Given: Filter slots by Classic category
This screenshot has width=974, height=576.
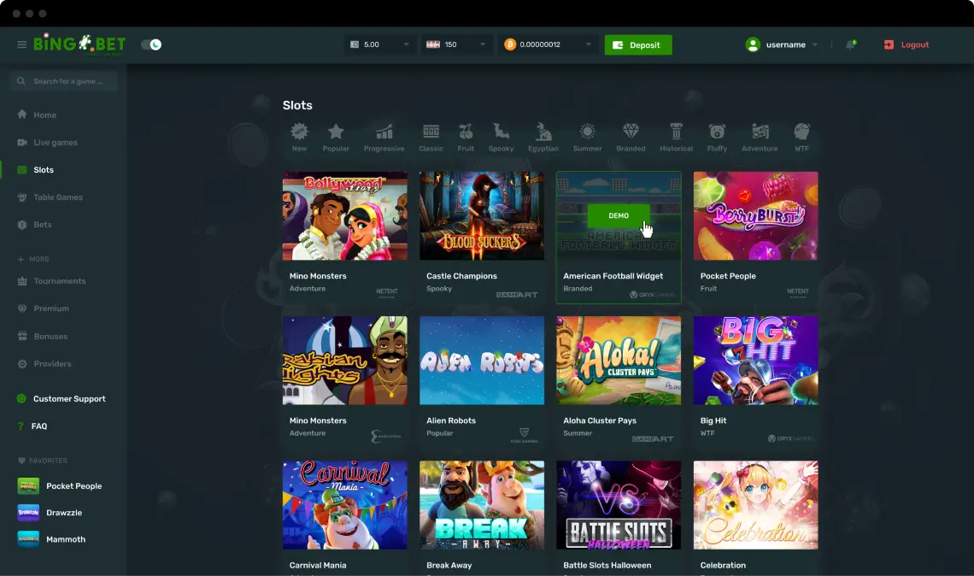Looking at the screenshot, I should point(431,138).
